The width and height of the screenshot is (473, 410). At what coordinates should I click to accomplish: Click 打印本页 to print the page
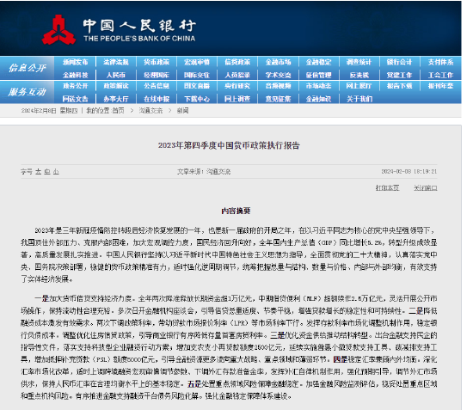point(387,188)
